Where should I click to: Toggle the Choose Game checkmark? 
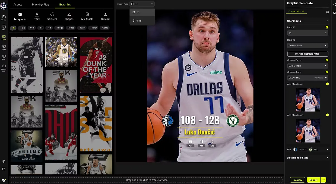coord(327,72)
